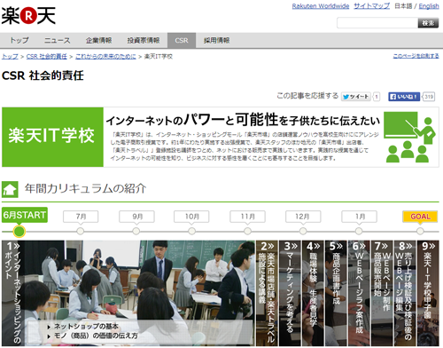Select the 9月 timeline label
Screen dimensions: 443x348
[136, 217]
